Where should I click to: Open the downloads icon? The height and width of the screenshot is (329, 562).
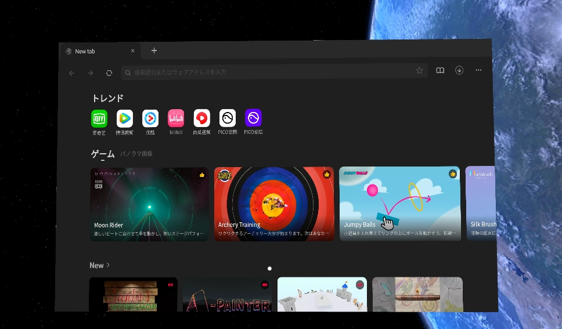459,70
